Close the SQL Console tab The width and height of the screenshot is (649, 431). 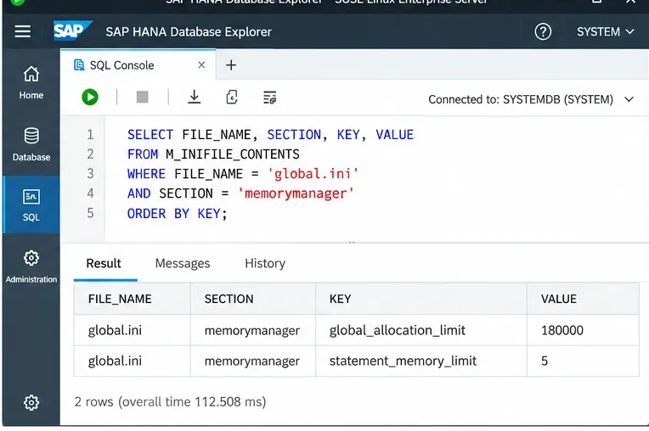[201, 64]
